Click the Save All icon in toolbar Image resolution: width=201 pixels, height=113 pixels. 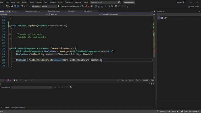pos(18,6)
